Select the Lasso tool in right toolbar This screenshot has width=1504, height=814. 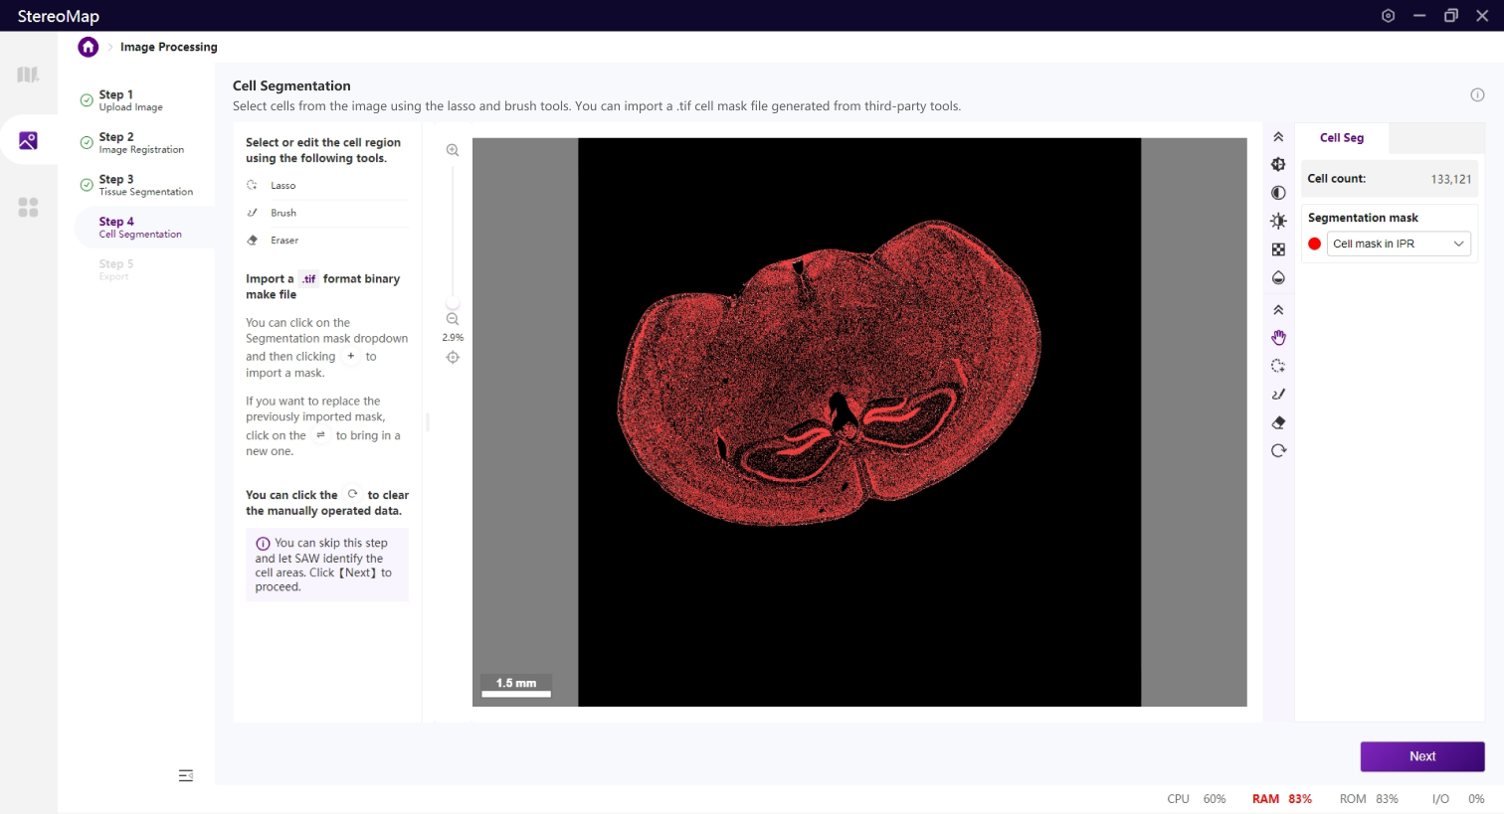(1278, 366)
